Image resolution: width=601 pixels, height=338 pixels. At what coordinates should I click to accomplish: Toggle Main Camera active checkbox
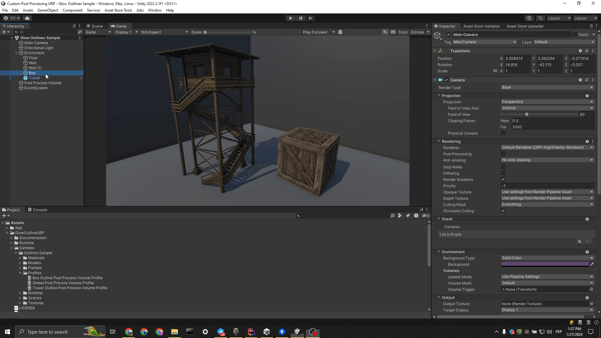point(449,35)
